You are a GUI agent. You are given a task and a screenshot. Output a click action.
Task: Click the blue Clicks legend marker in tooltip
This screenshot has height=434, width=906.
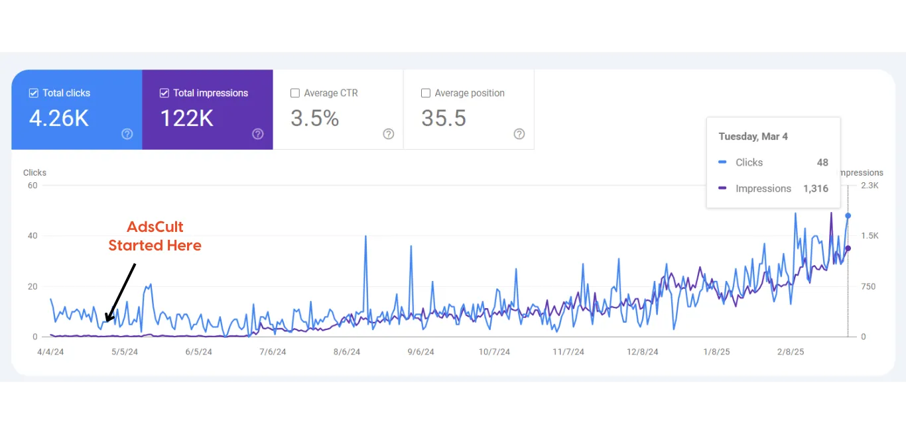click(722, 162)
